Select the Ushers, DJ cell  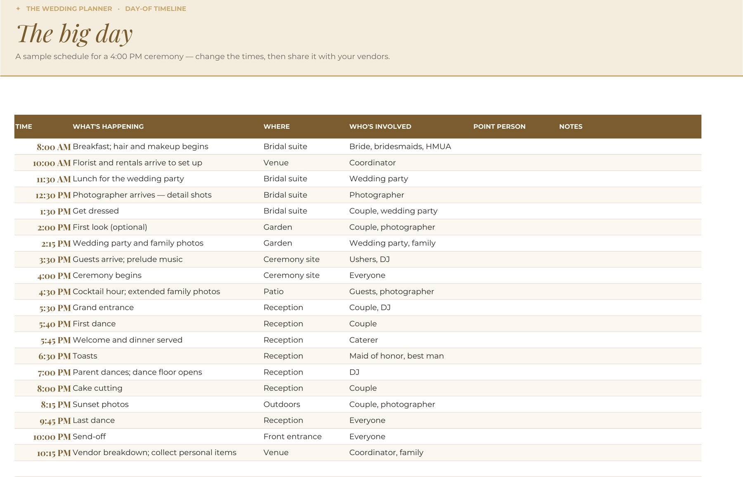click(369, 259)
